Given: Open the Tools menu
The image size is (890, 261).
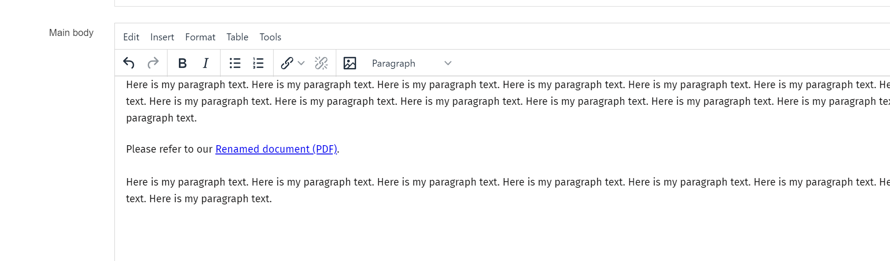Looking at the screenshot, I should pos(270,37).
